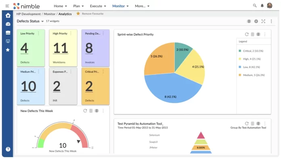The height and width of the screenshot is (159, 281).
Task: Show table view for Sprint-wise Defect Priority
Action: [x=252, y=34]
